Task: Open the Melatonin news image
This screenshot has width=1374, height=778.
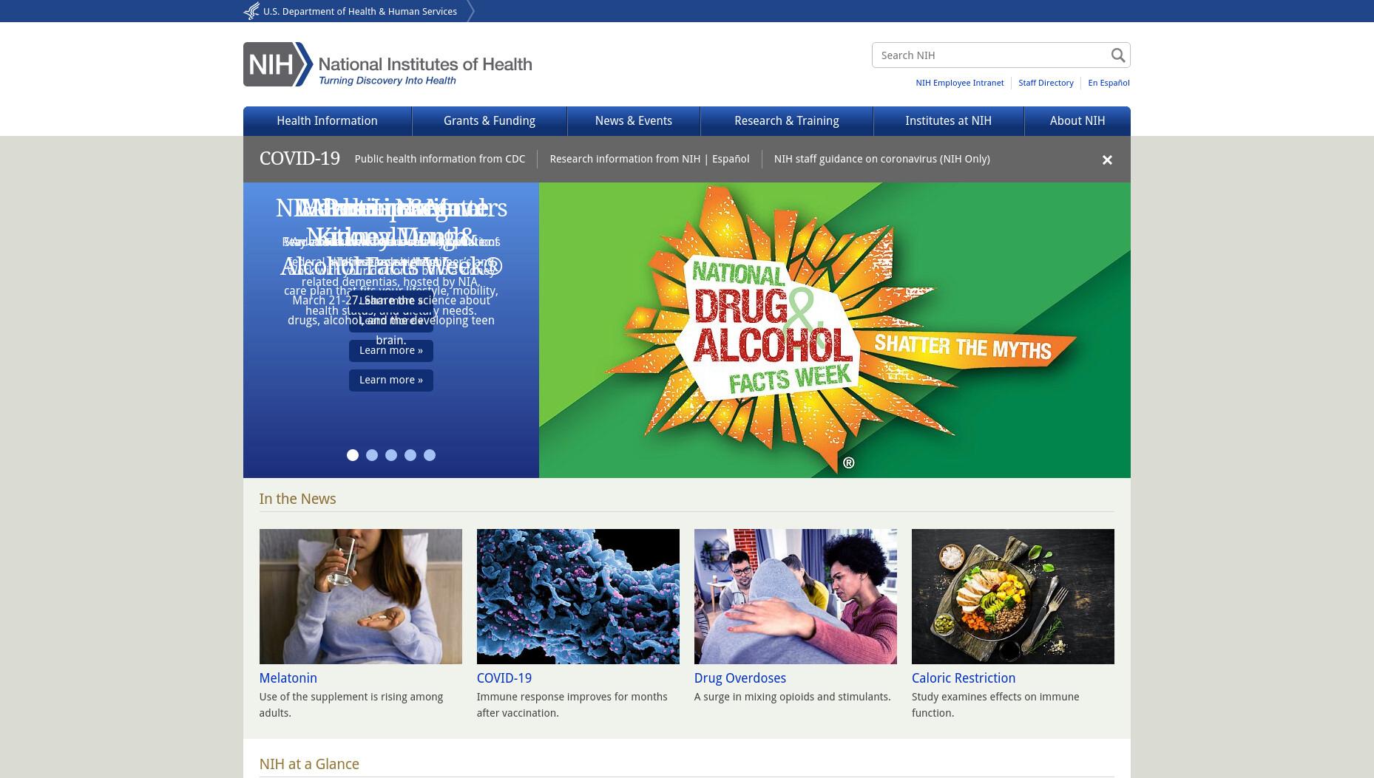Action: 361,596
